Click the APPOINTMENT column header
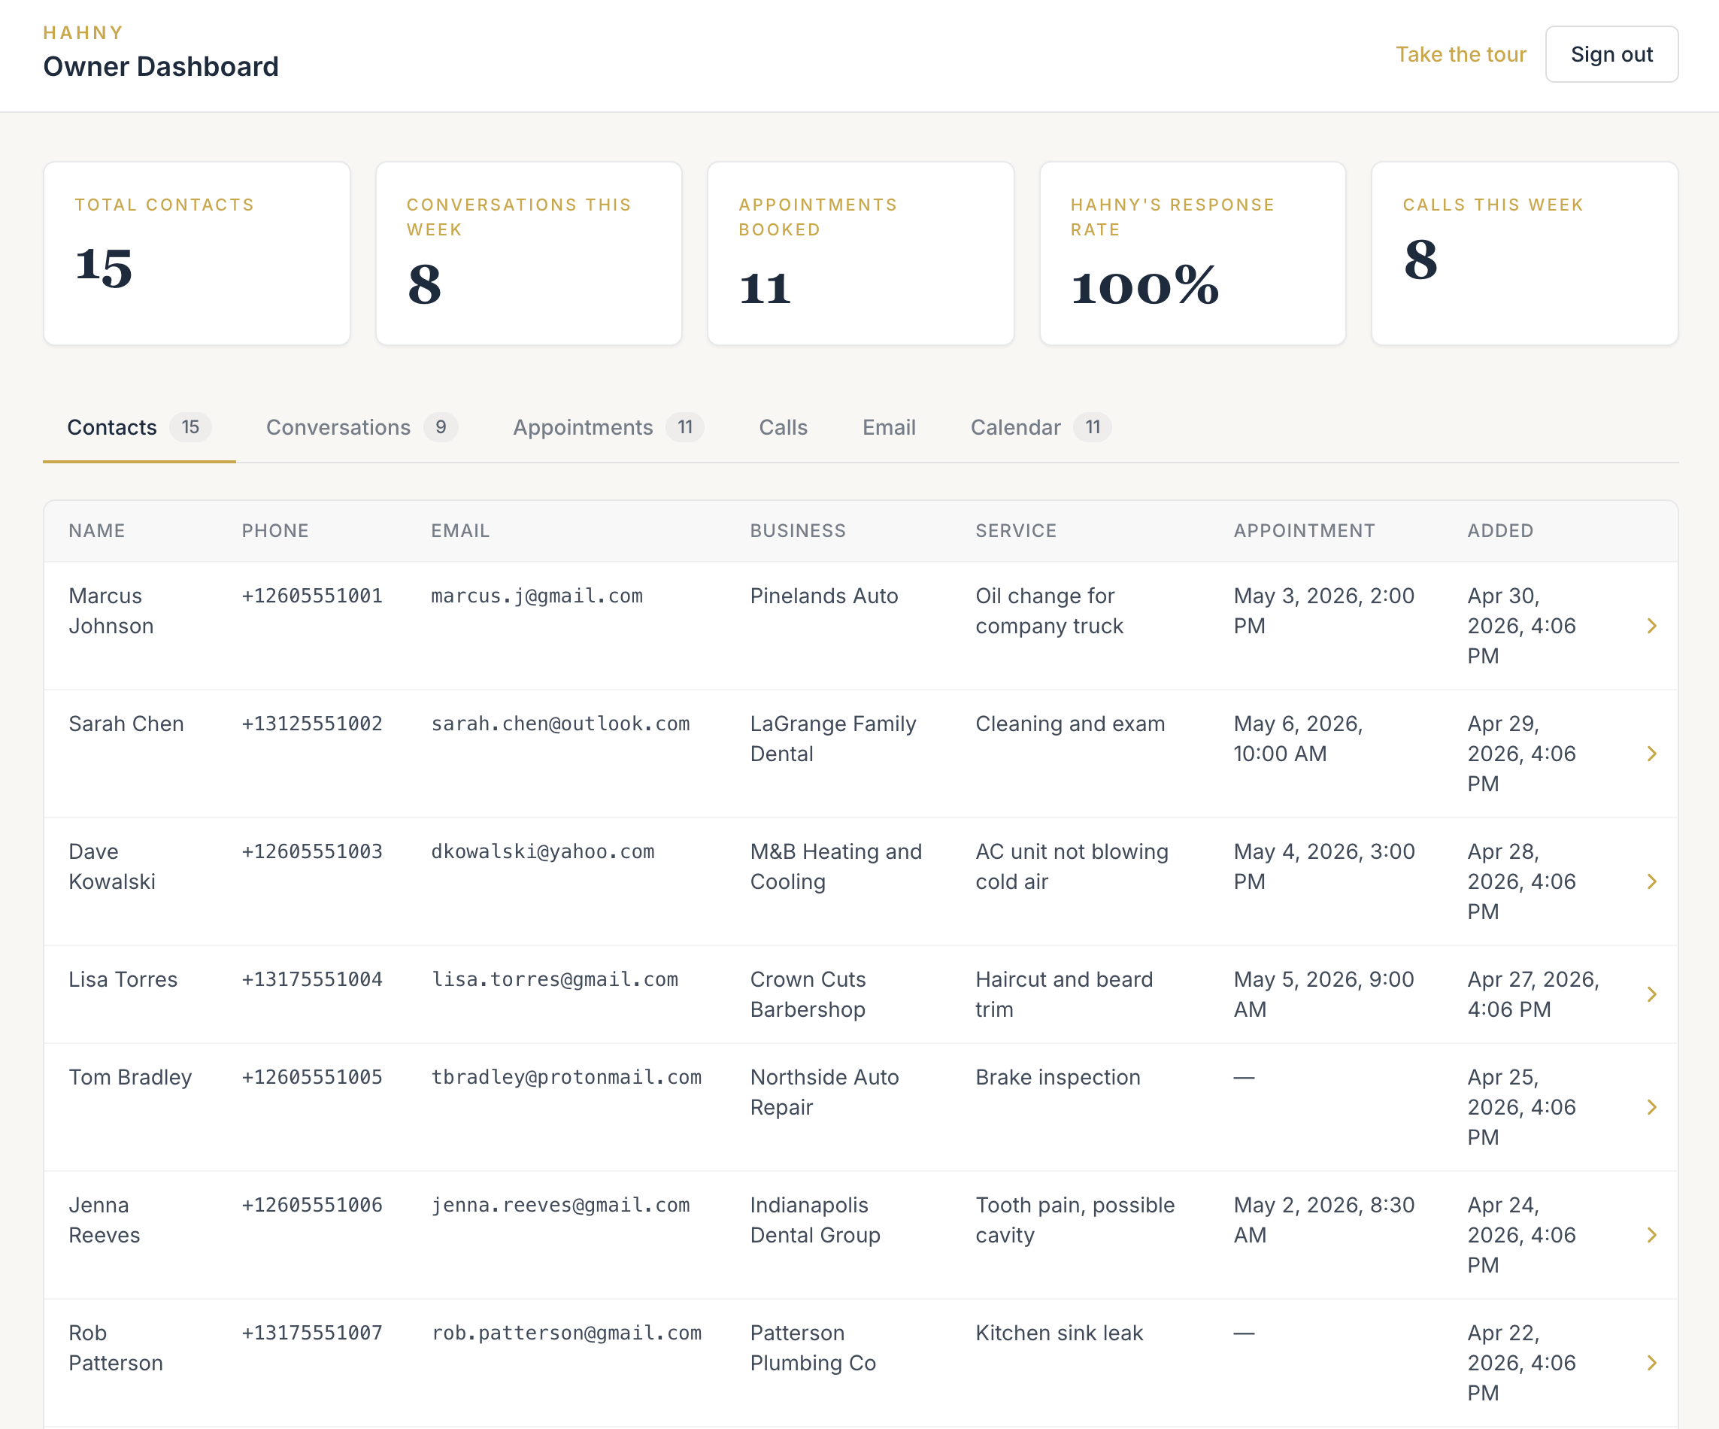Screen dimensions: 1719x1429 coord(1305,531)
